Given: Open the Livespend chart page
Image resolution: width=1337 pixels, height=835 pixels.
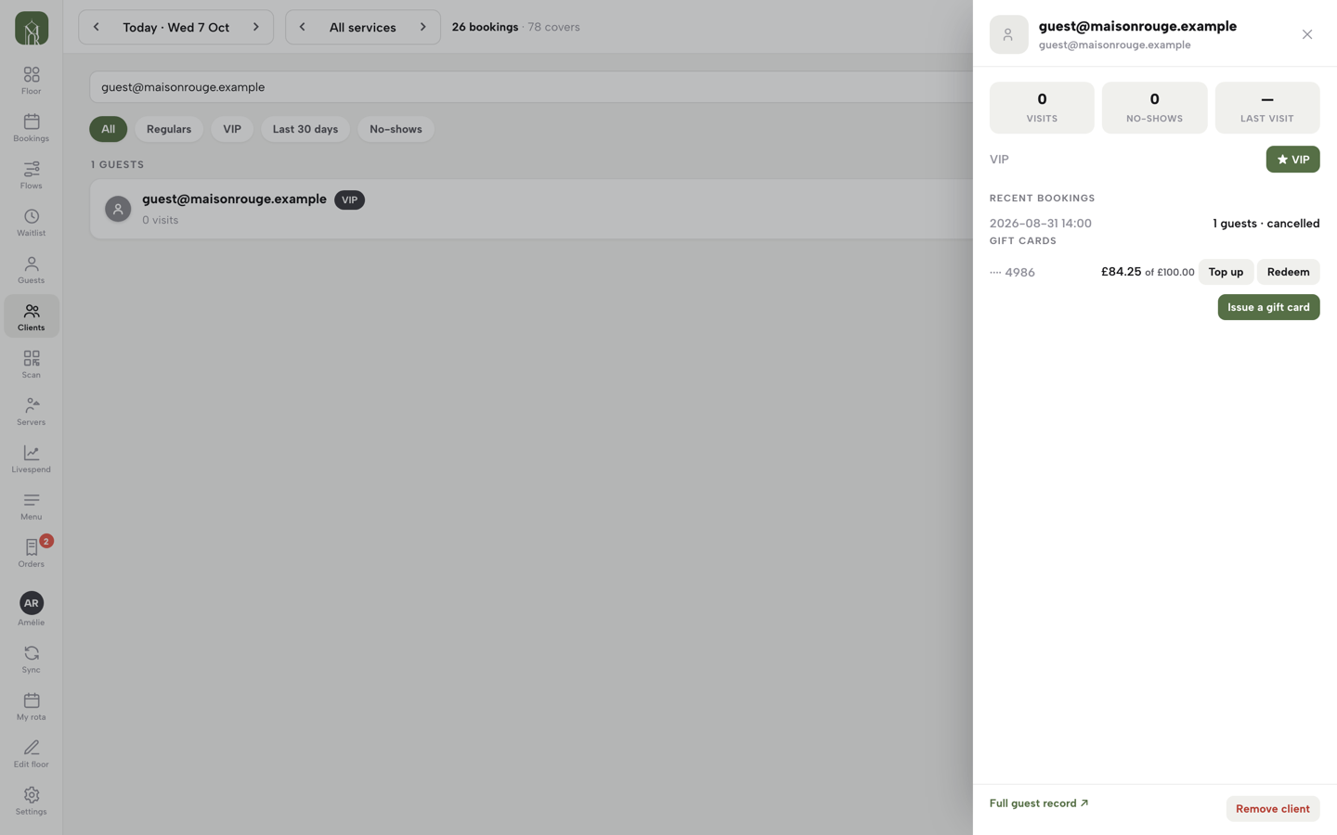Looking at the screenshot, I should point(32,458).
